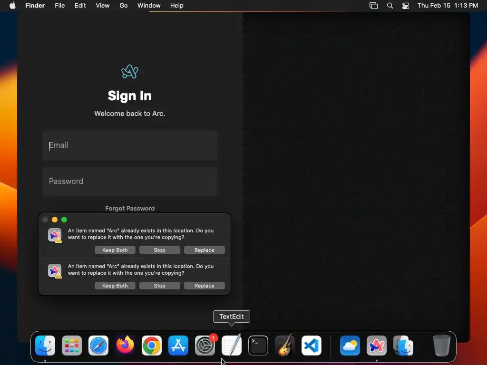Open the View menu
The height and width of the screenshot is (365, 487).
click(x=103, y=6)
